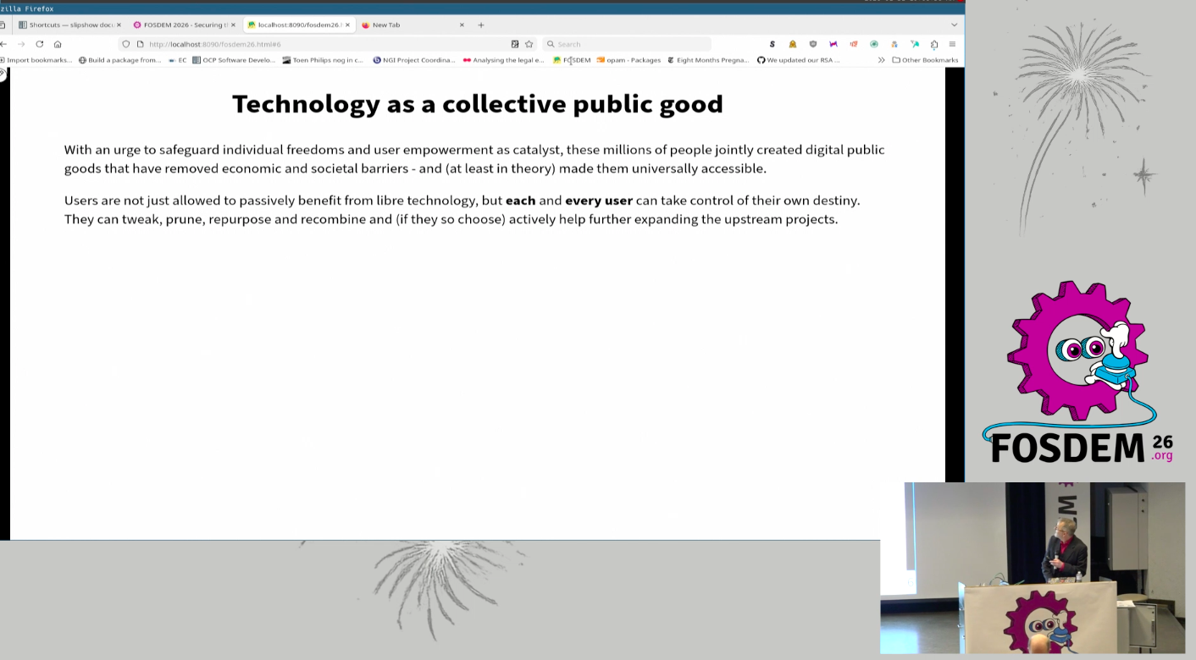Open the list-all-tabs dropdown arrow

954,25
